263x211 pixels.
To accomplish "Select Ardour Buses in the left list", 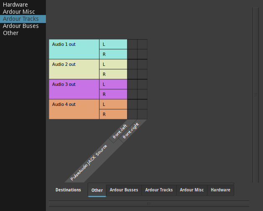I will click(x=21, y=26).
